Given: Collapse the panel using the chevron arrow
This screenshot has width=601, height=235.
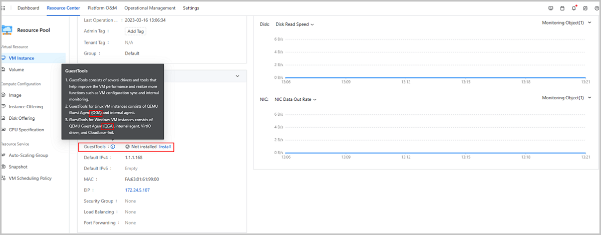Looking at the screenshot, I should [237, 76].
